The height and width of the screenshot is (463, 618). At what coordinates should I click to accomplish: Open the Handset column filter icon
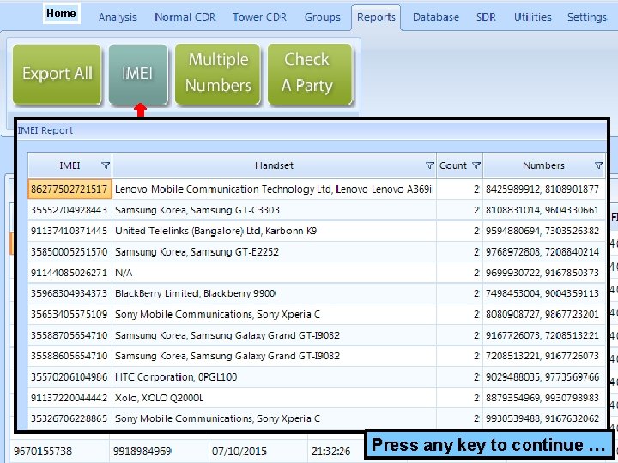430,165
